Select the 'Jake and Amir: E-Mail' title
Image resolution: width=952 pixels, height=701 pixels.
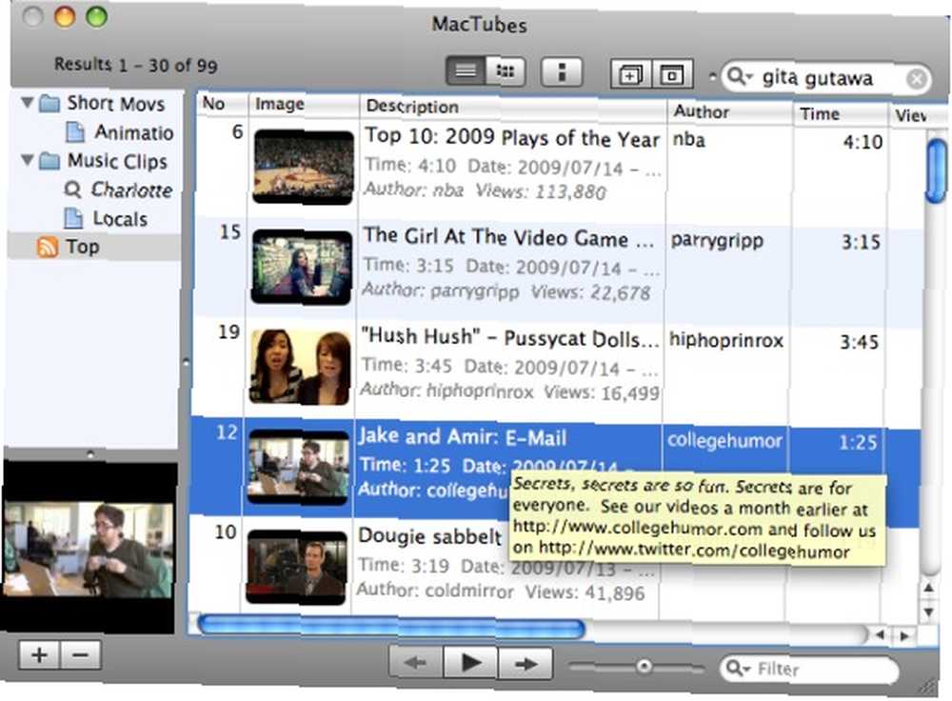[x=462, y=437]
